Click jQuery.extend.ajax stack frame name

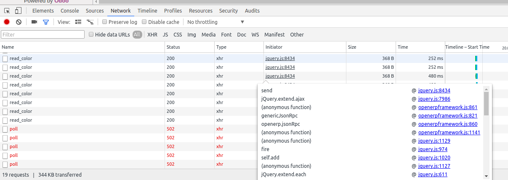click(x=282, y=99)
